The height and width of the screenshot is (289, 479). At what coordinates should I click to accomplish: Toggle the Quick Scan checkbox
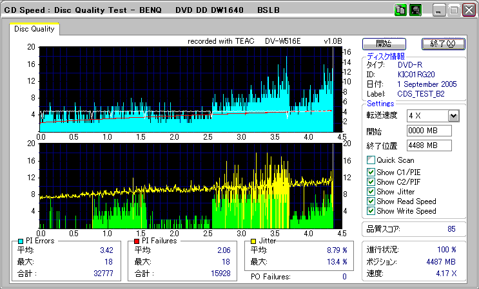(x=371, y=160)
